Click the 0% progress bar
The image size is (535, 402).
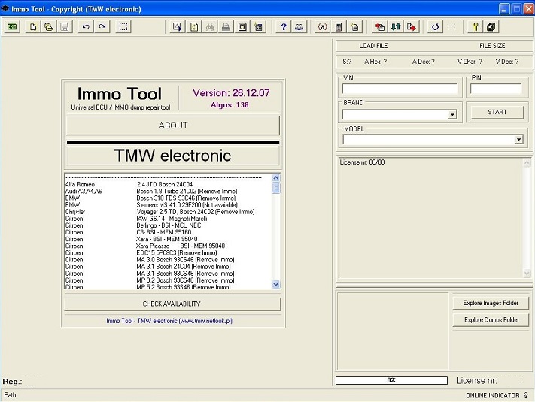point(391,380)
